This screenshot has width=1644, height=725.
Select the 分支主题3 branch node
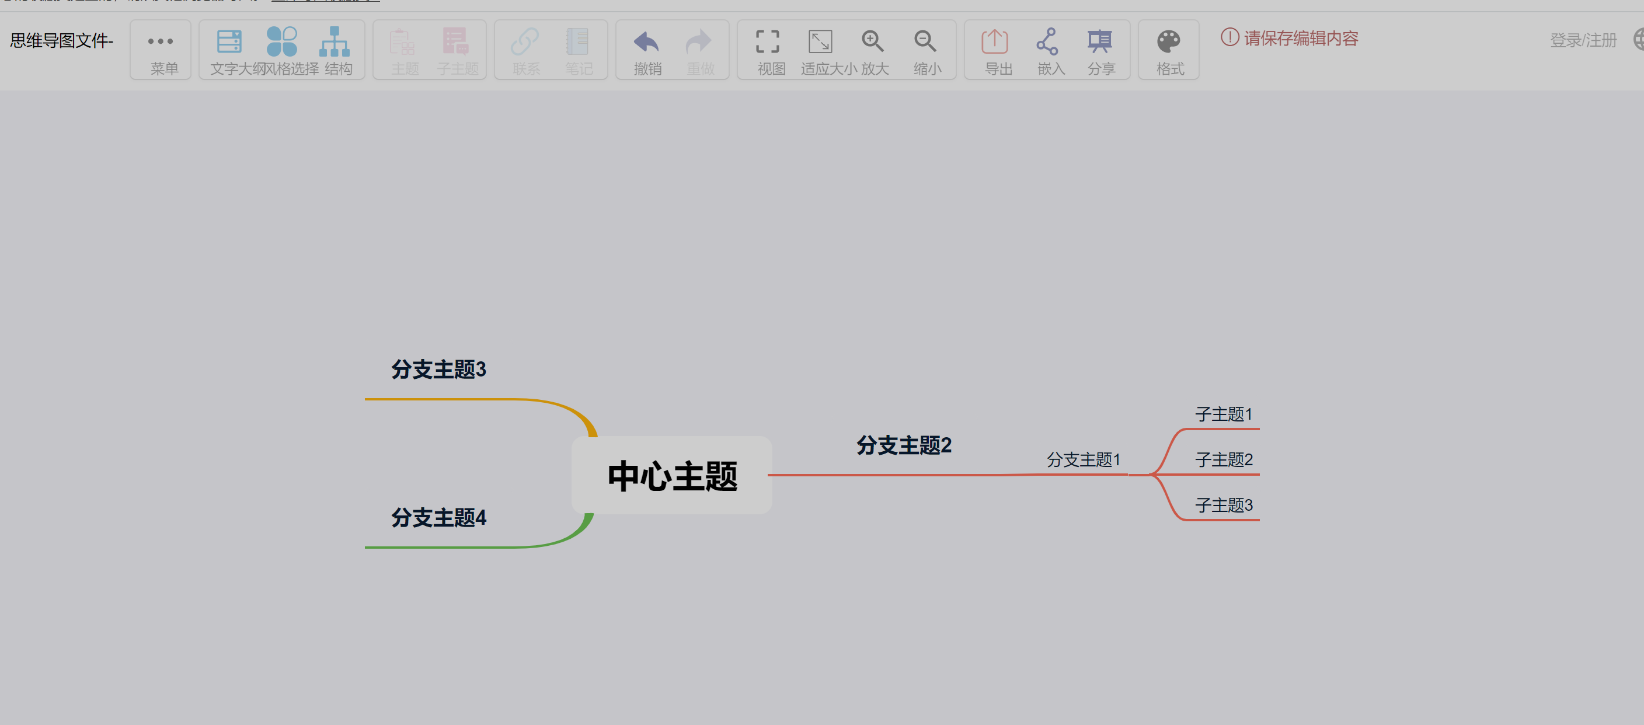[x=439, y=370]
